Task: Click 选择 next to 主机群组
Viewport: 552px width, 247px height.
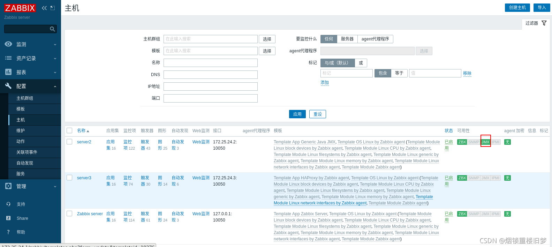Action: click(267, 39)
